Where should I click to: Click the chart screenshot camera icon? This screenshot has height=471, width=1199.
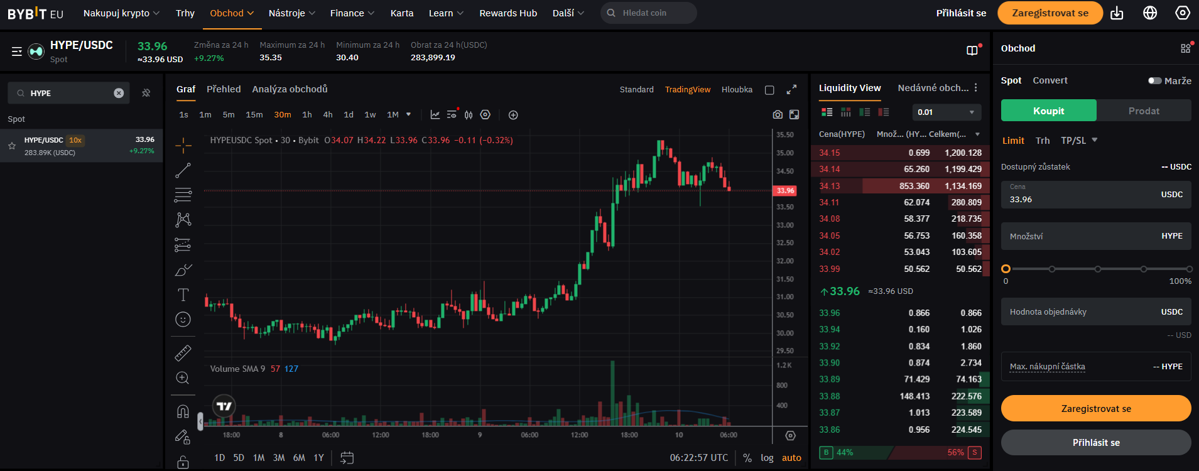pyautogui.click(x=778, y=114)
